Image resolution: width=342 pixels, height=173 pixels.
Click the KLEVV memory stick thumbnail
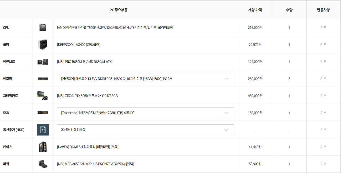point(43,79)
